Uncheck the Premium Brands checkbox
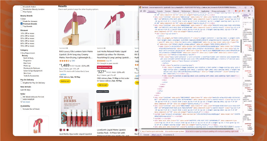Viewport: 267px width, 141px height. 22,23
